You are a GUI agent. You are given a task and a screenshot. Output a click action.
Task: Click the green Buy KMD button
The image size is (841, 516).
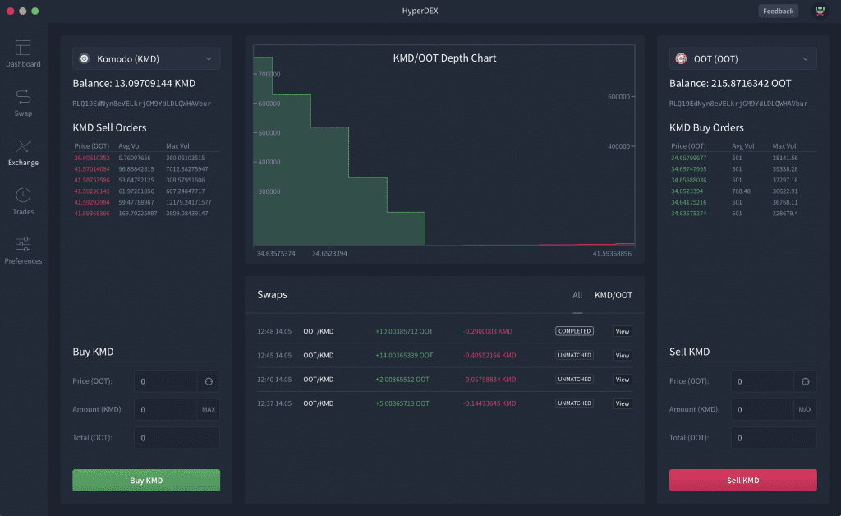146,480
